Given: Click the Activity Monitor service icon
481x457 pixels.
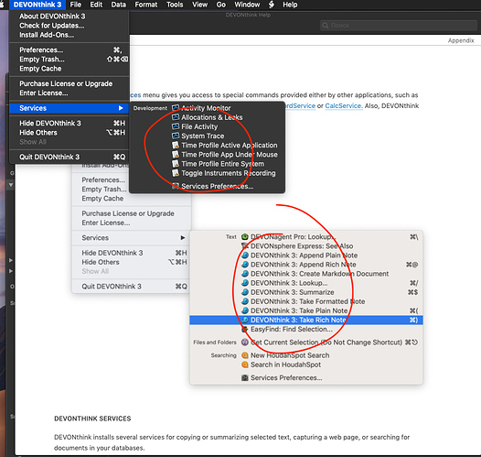Looking at the screenshot, I should click(x=176, y=108).
